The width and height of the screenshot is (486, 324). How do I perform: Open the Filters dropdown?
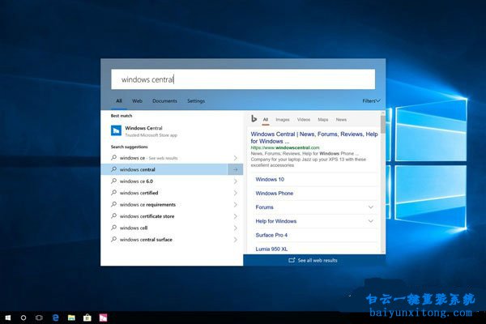[x=371, y=100]
